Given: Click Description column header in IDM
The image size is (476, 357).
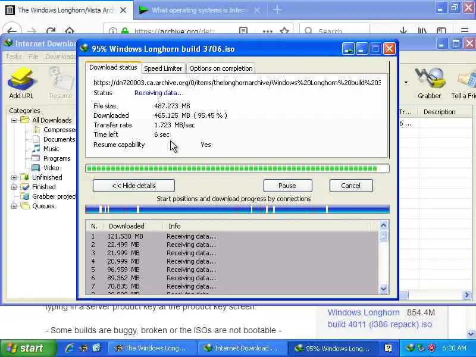Looking at the screenshot, I should 439,112.
